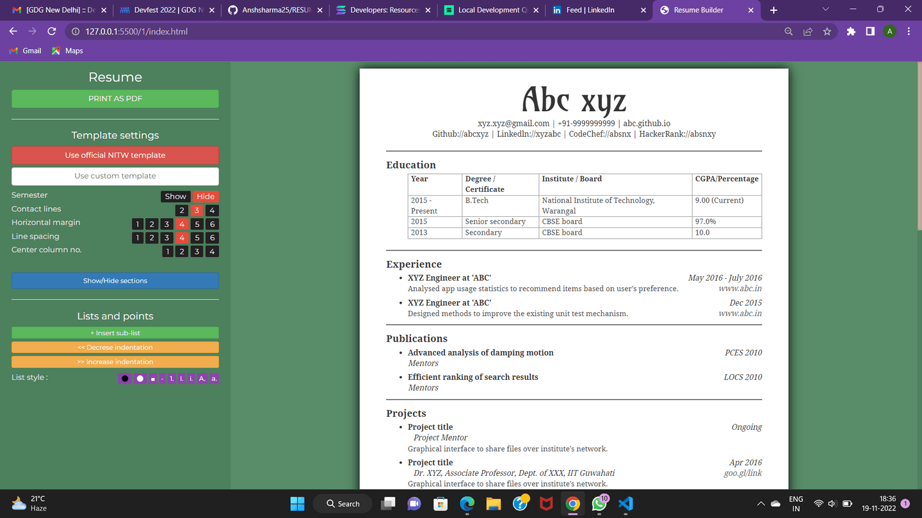922x518 pixels.
Task: Open File Explorer from the taskbar
Action: point(494,504)
